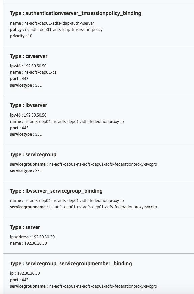Click the csvserver name ns-adfs-dep01-cs

click(40, 72)
